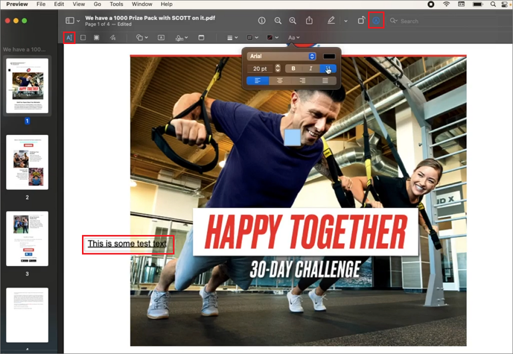Screen dimensions: 513x354
Task: Open the Edit menu
Action: click(59, 4)
